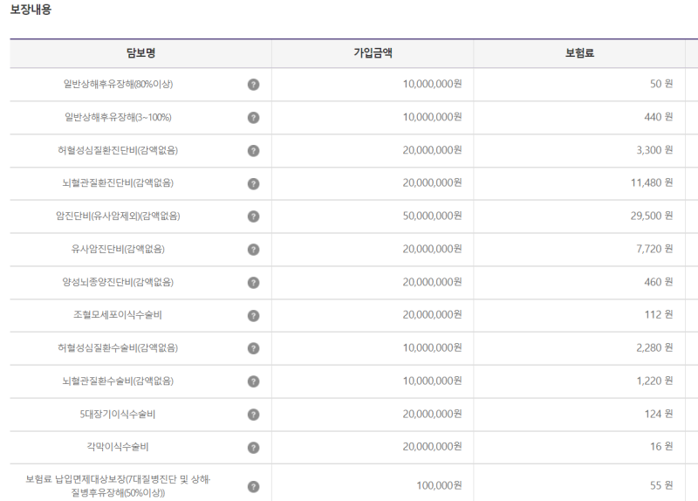Open help icon for 일반상해후유장해(3~100%)
This screenshot has width=698, height=501.
coord(253,118)
